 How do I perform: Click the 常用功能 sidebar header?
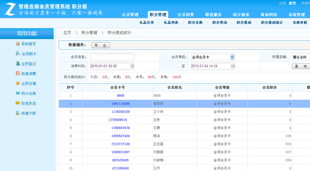click(x=27, y=34)
